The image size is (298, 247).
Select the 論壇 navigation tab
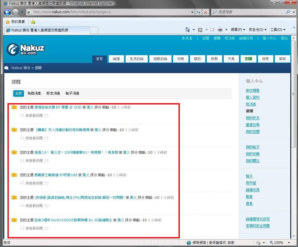[116, 59]
